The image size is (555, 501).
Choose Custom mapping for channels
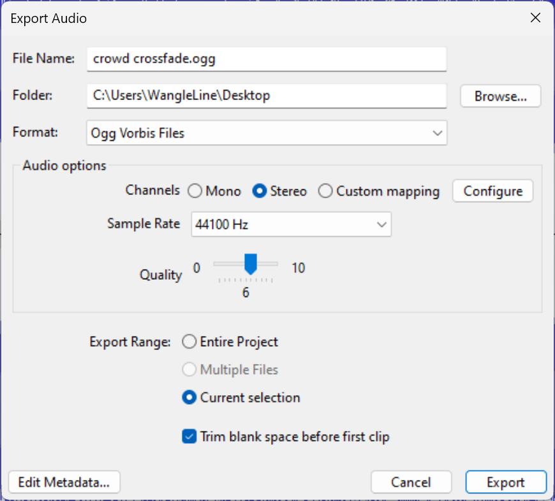pyautogui.click(x=325, y=191)
